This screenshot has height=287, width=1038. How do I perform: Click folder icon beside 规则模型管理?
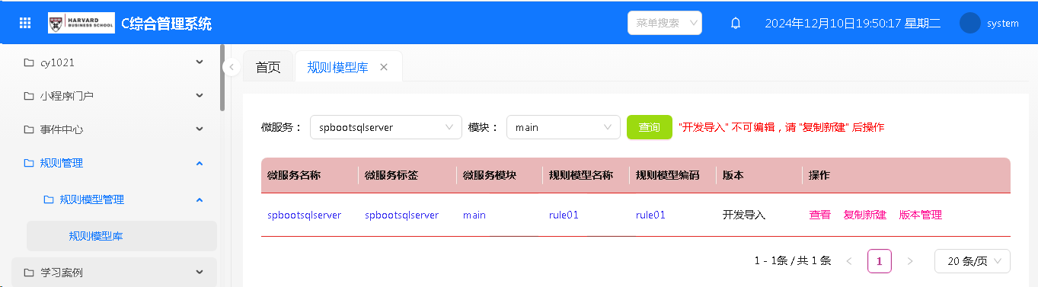point(49,199)
